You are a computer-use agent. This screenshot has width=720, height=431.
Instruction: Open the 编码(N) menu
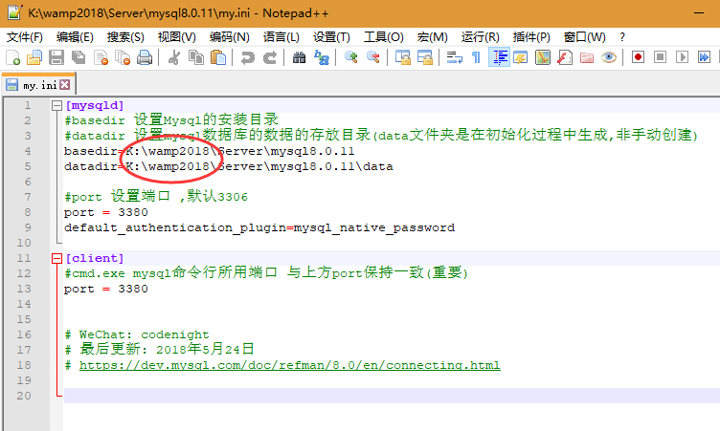(x=230, y=37)
